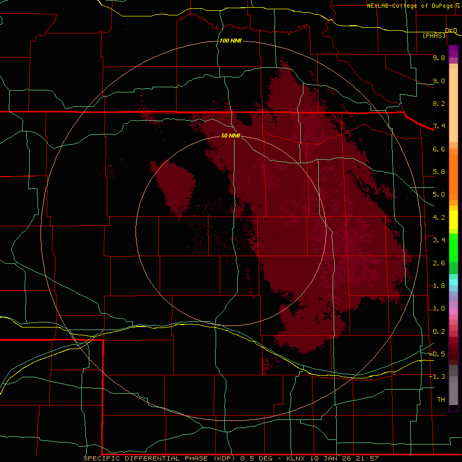Click the "2.6" scale value
The width and height of the screenshot is (462, 462).
pos(439,263)
